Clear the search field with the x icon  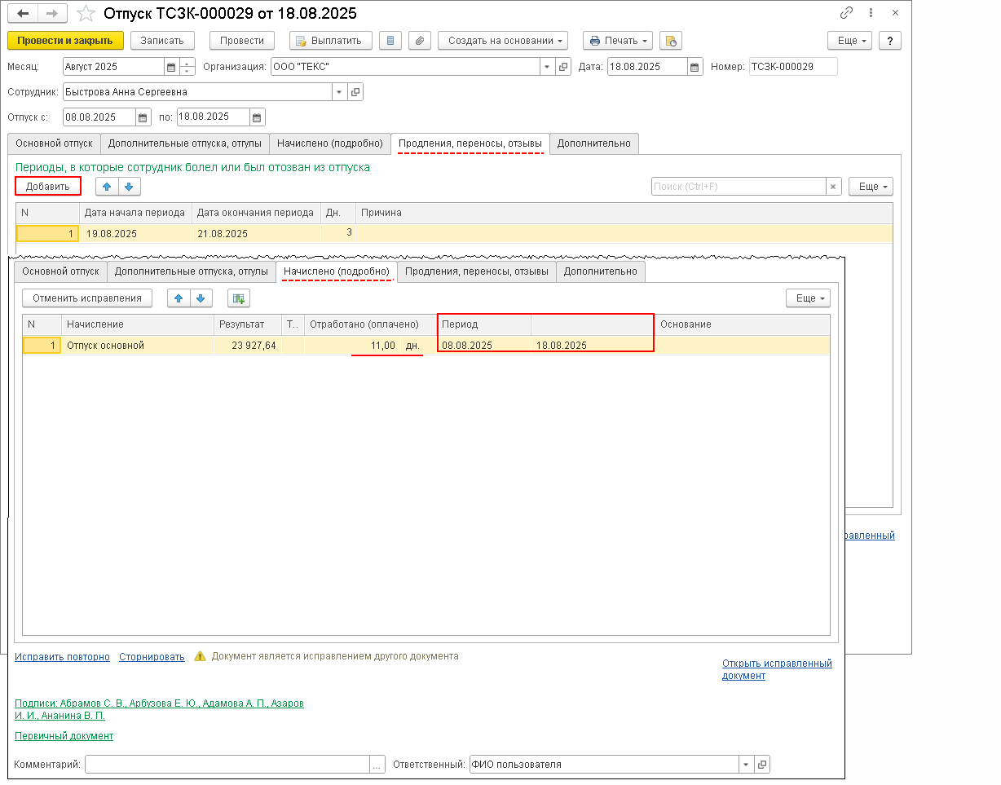[x=833, y=187]
